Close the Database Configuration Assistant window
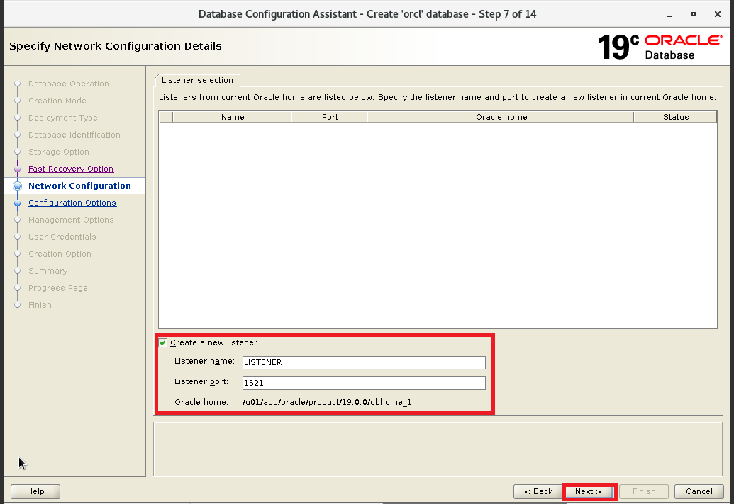The width and height of the screenshot is (734, 504). tap(717, 14)
